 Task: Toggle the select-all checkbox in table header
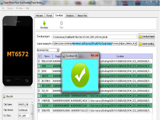click(39, 56)
